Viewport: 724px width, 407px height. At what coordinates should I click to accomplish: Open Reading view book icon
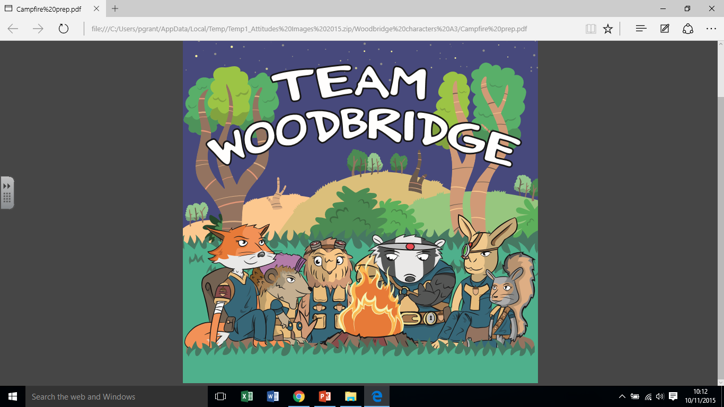pos(591,29)
